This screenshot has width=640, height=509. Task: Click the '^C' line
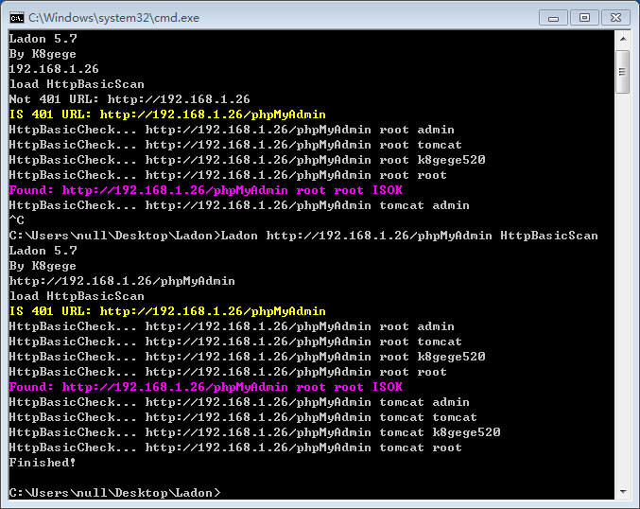(17, 220)
